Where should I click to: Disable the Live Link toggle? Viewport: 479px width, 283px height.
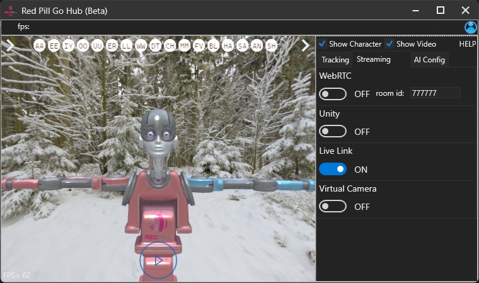(333, 169)
